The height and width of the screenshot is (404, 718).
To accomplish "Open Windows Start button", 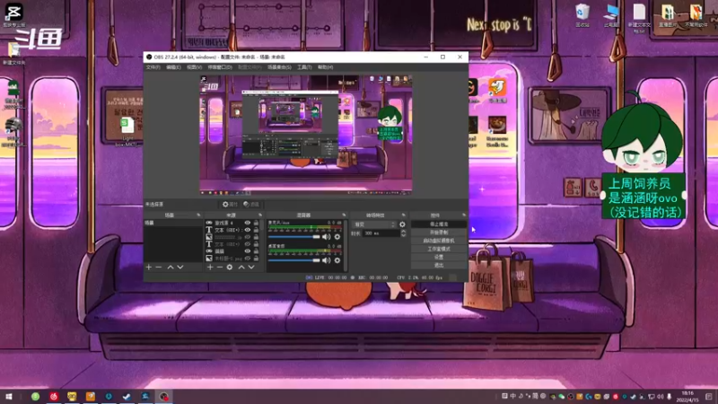I will [8, 397].
